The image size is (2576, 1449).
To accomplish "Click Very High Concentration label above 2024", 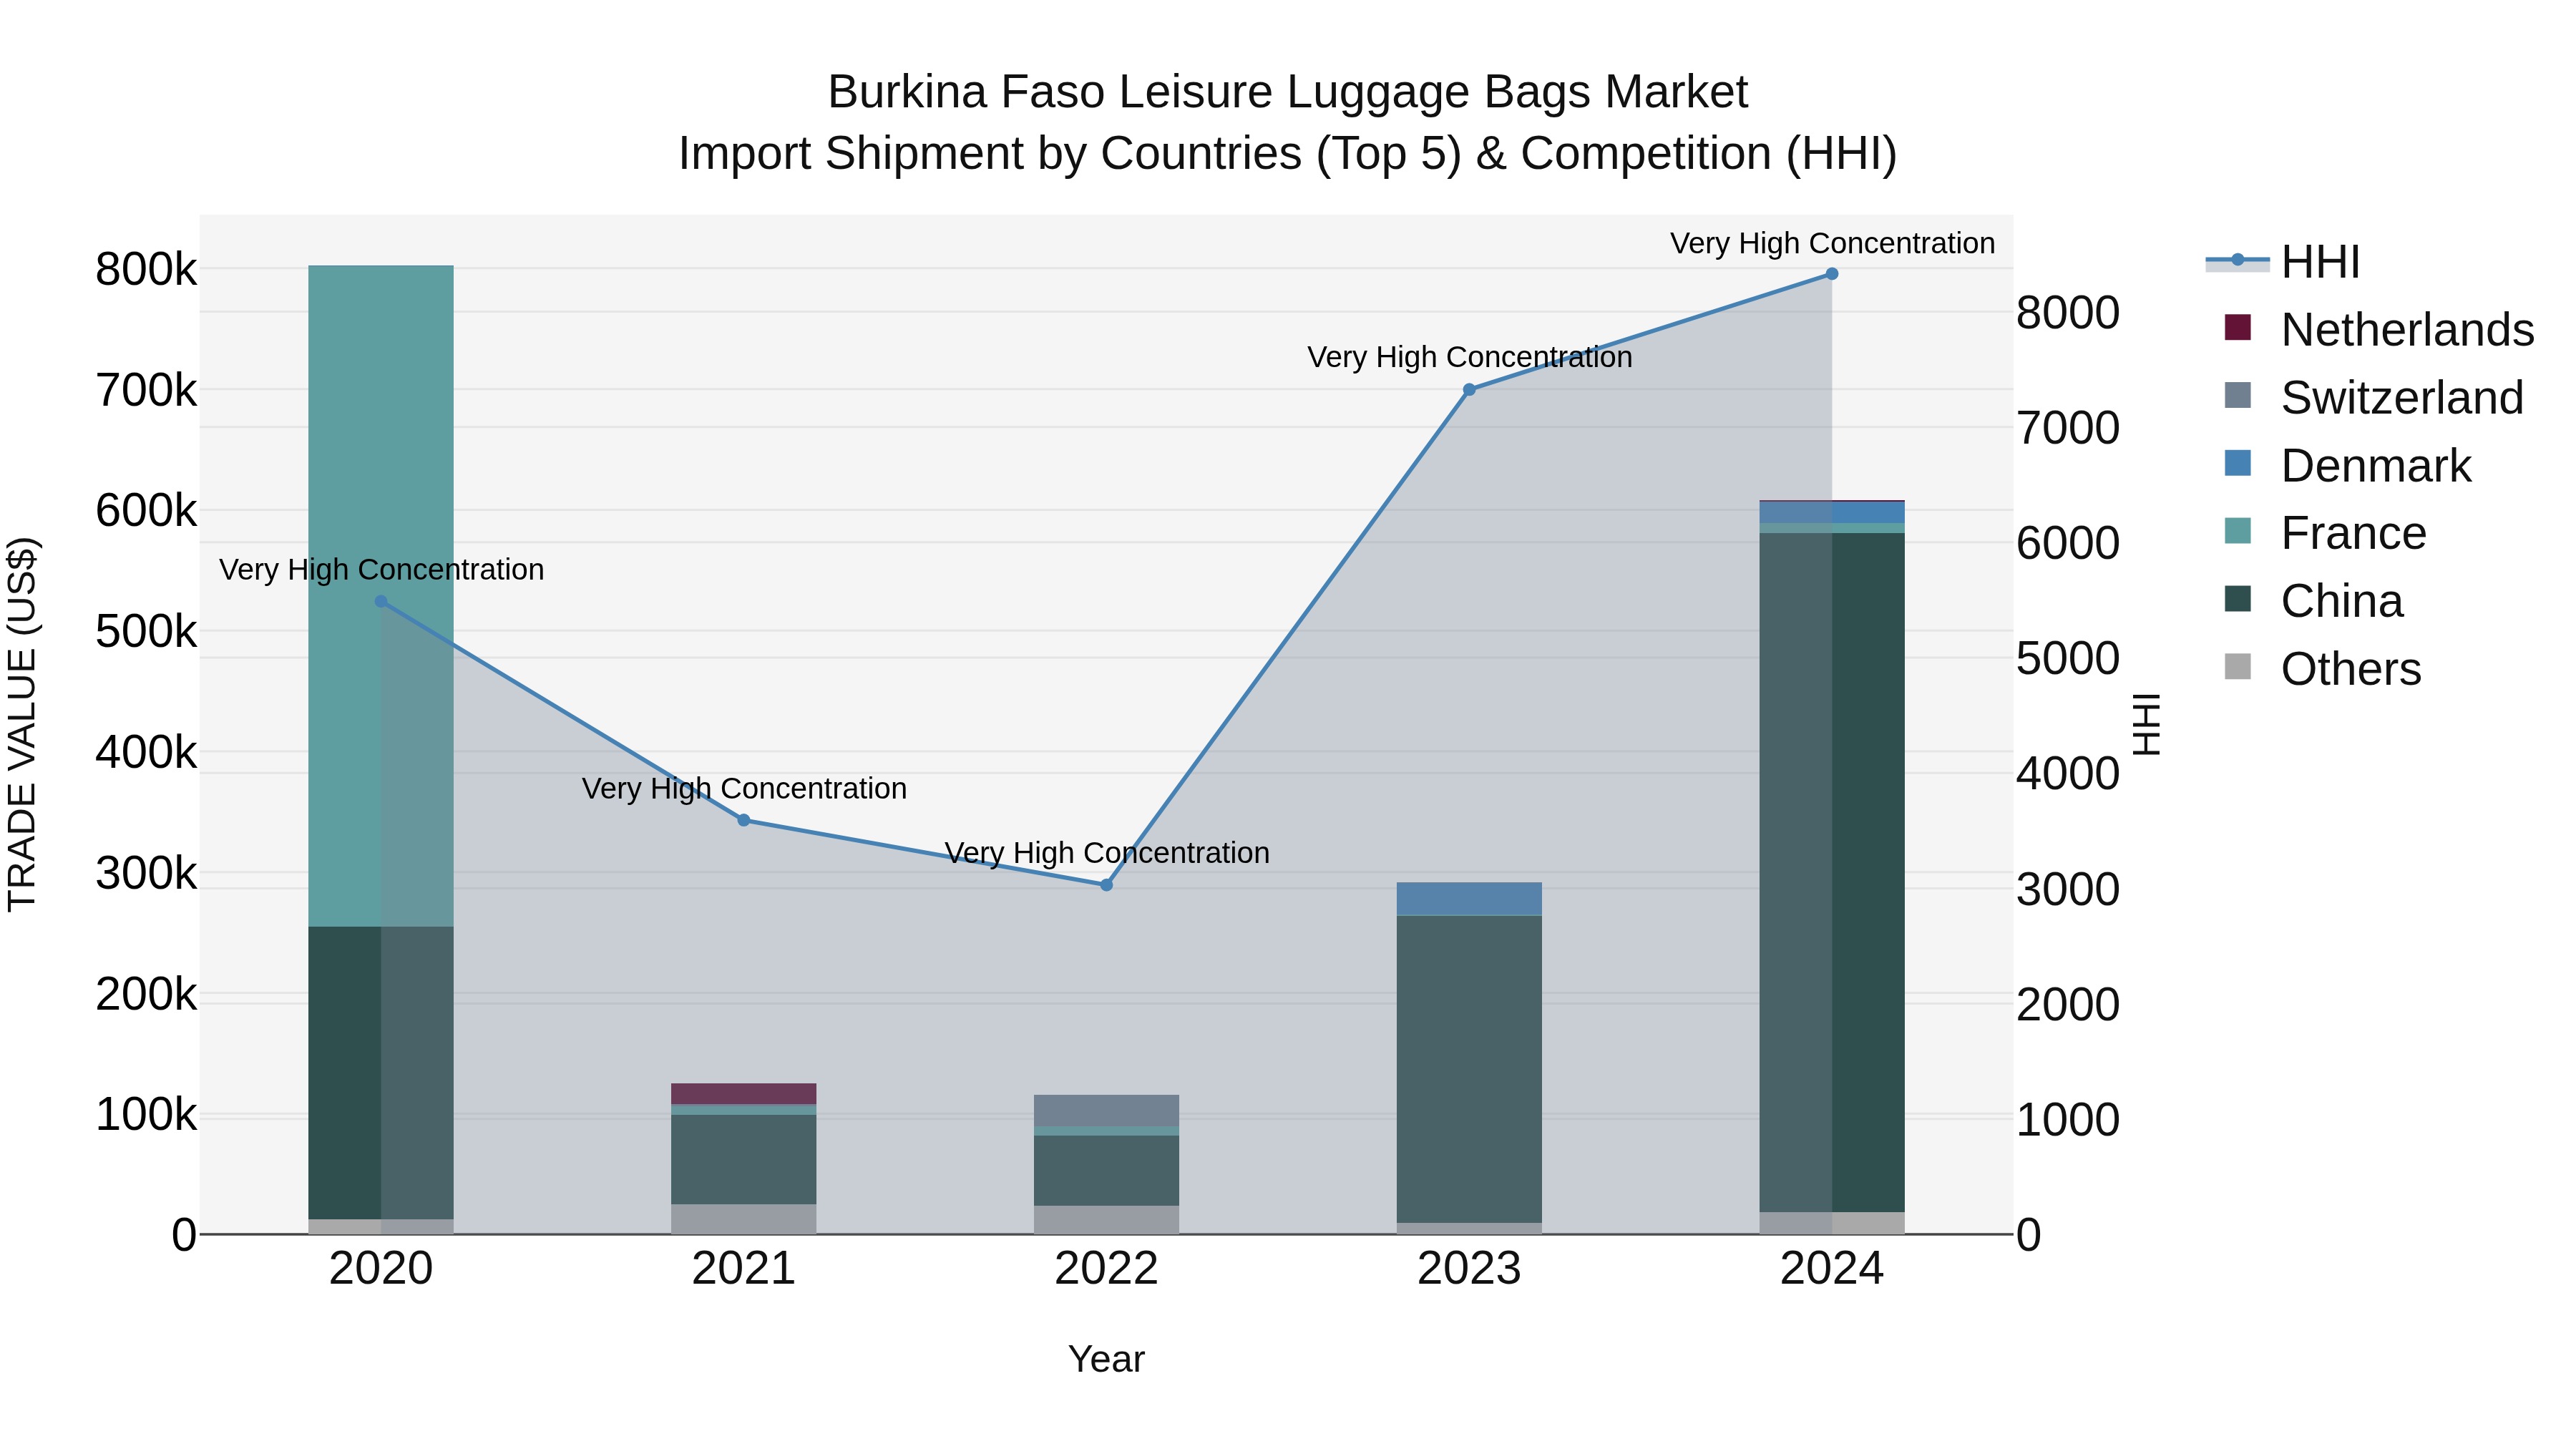I will click(1832, 243).
